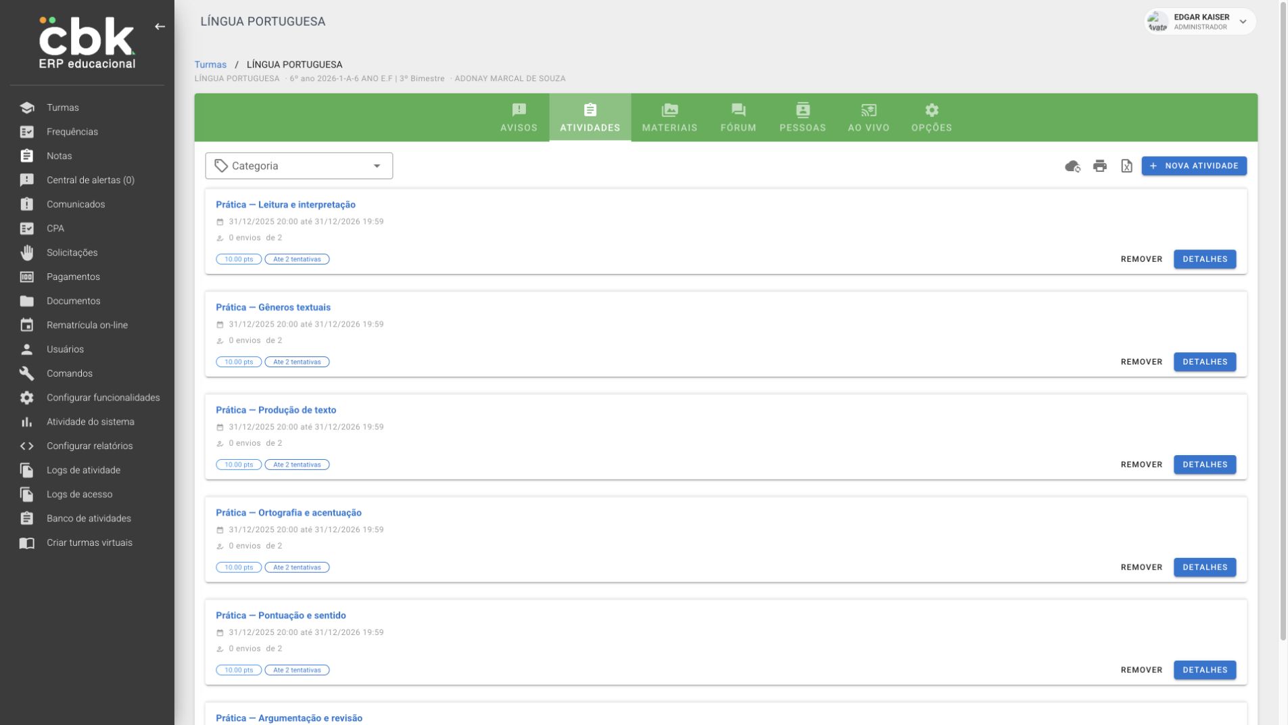Remove Leitura e interpretação activity
Image resolution: width=1288 pixels, height=725 pixels.
1141,259
